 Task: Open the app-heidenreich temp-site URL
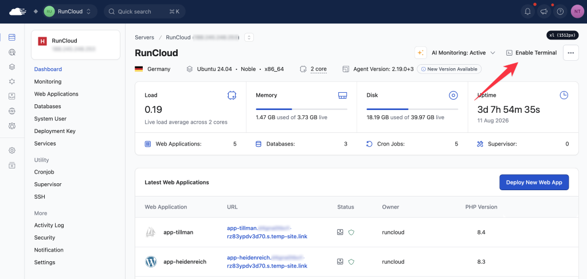(267, 262)
